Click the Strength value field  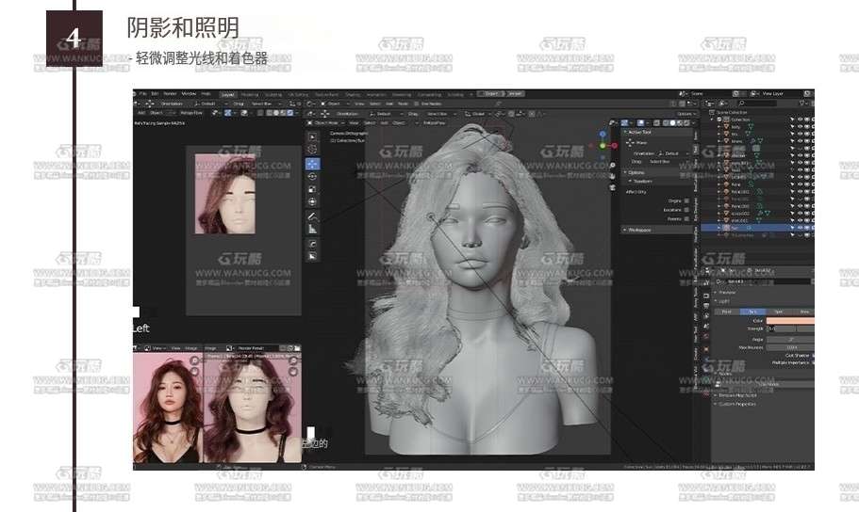click(790, 328)
